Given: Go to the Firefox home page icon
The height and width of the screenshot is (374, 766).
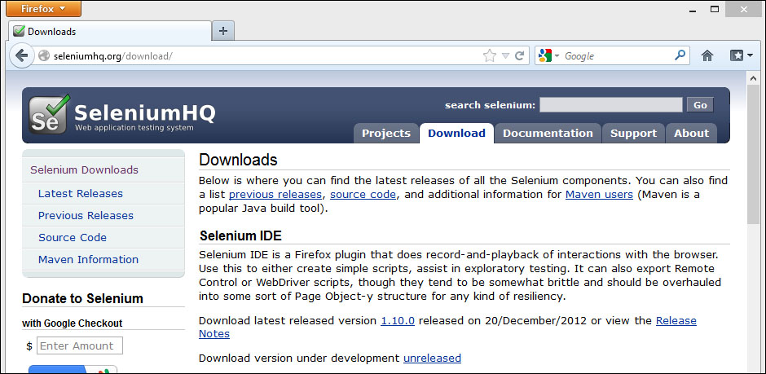Looking at the screenshot, I should [x=707, y=56].
